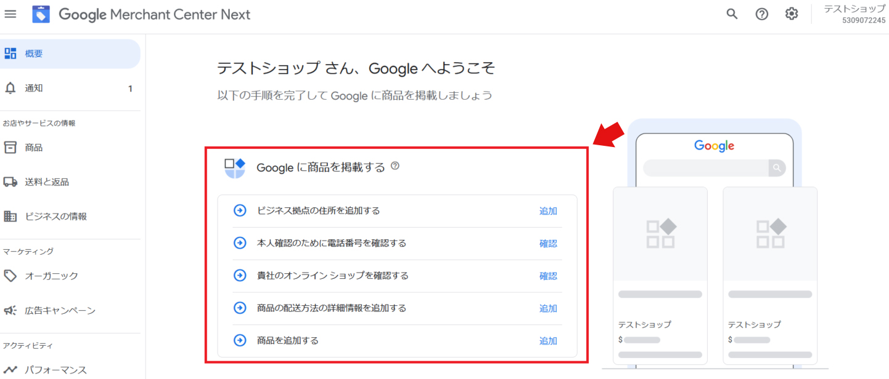Open 送料と返品 shipping and returns
Image resolution: width=889 pixels, height=379 pixels.
pyautogui.click(x=70, y=182)
